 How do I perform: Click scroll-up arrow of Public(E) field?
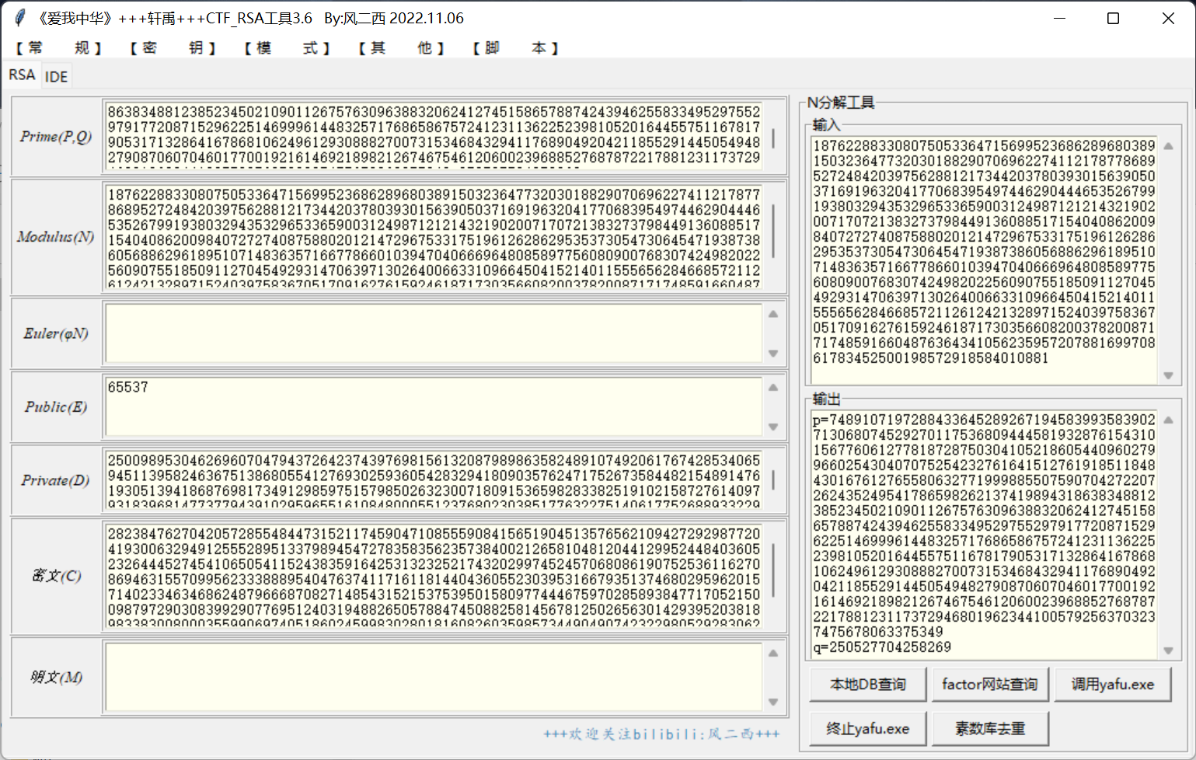coord(773,387)
